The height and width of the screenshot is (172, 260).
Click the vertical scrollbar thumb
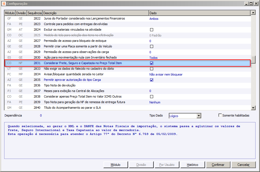click(253, 59)
